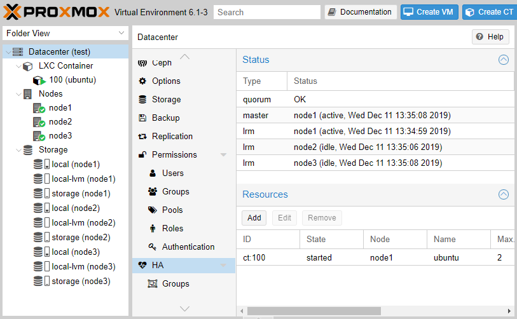517x319 pixels.
Task: Click the Create VM button
Action: (x=429, y=12)
